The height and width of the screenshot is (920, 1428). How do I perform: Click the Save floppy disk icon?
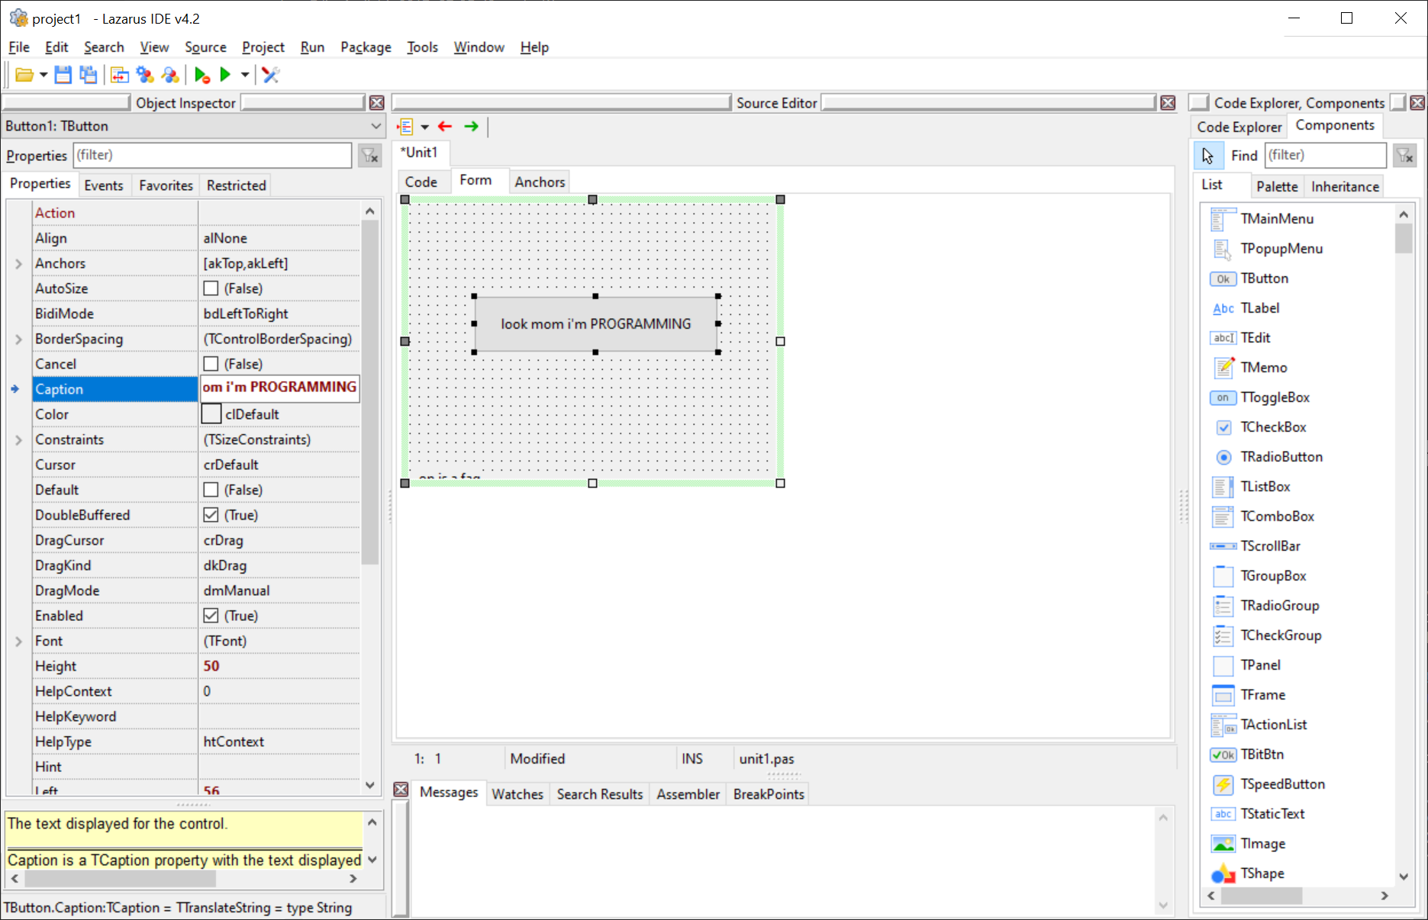[63, 75]
